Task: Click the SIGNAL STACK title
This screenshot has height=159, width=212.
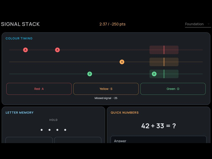Action: (20, 24)
